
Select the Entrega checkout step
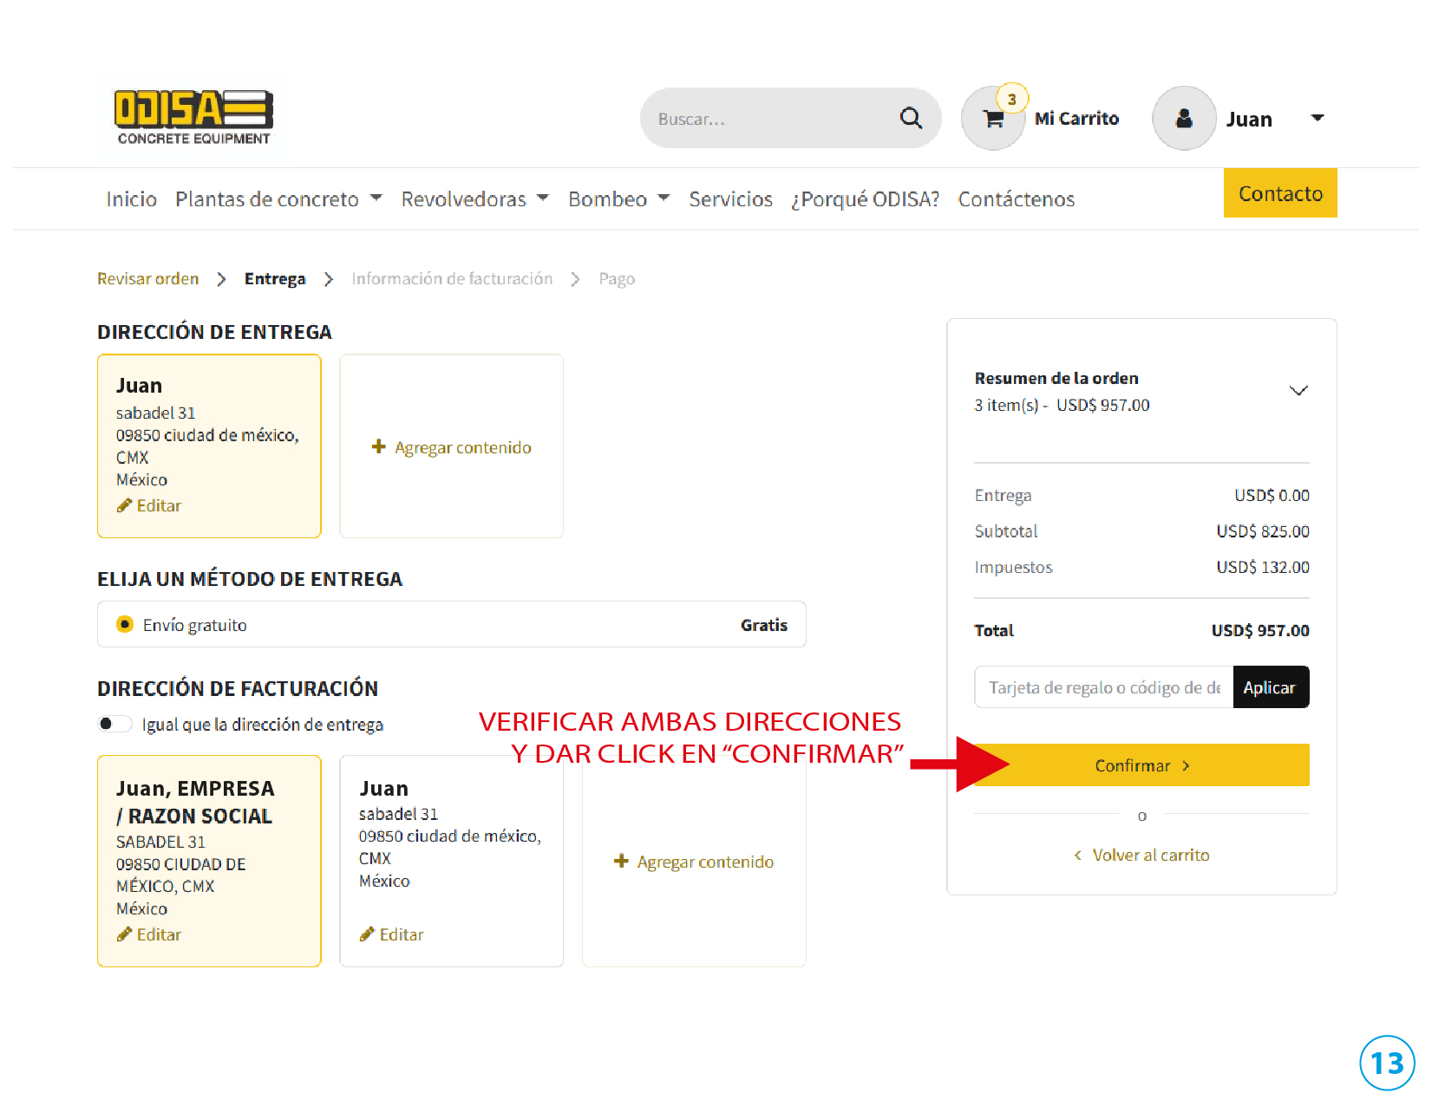275,278
